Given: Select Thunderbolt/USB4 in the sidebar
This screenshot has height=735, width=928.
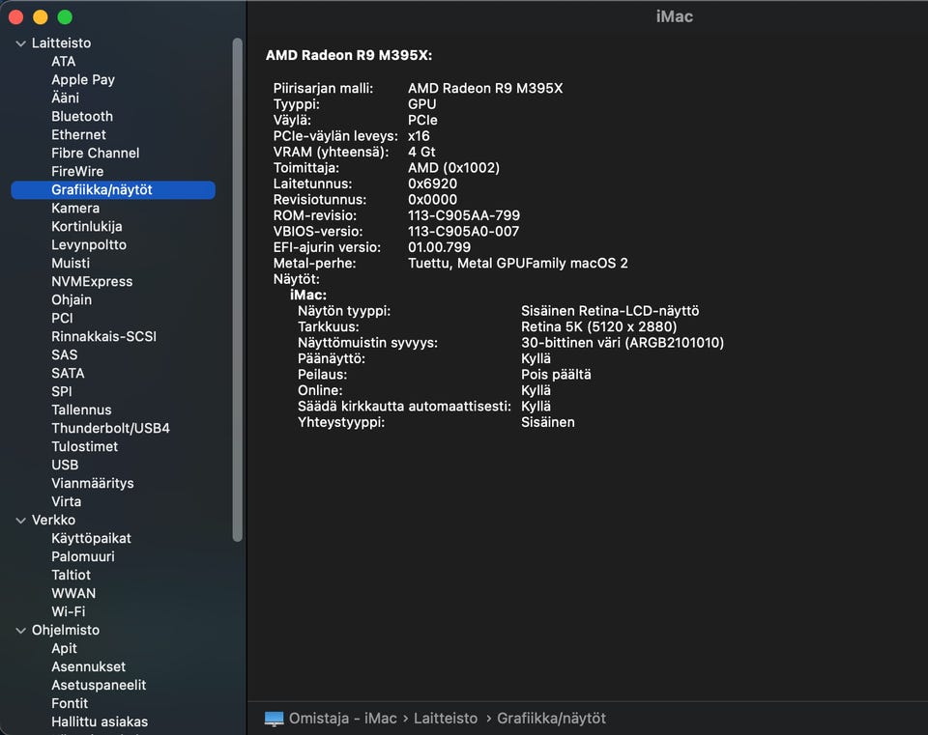Looking at the screenshot, I should tap(110, 428).
